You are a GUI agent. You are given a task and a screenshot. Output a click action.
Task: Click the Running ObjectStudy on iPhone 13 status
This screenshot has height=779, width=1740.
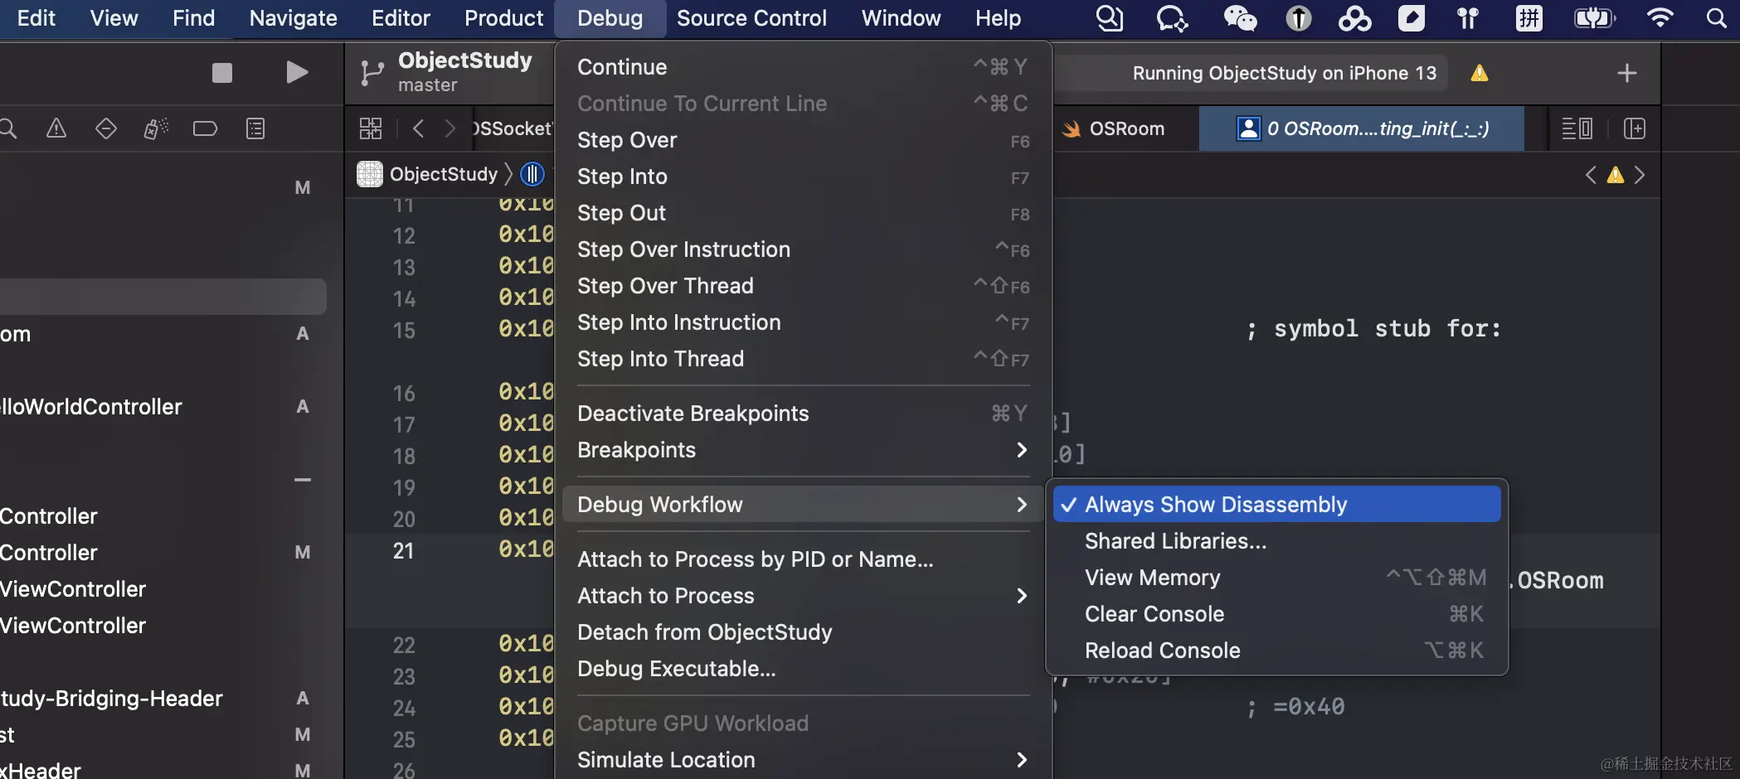click(x=1284, y=73)
